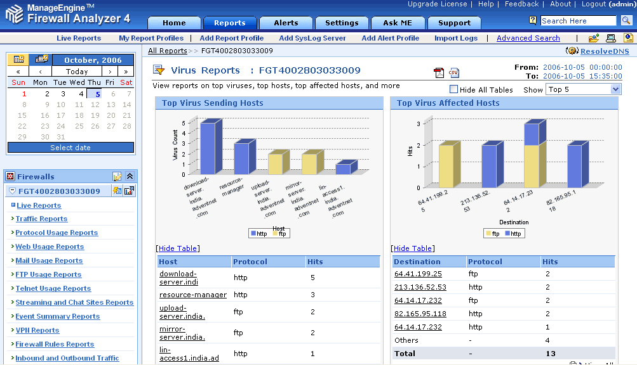This screenshot has height=365, width=637.
Task: Go to next month in calendar
Action: pos(110,72)
